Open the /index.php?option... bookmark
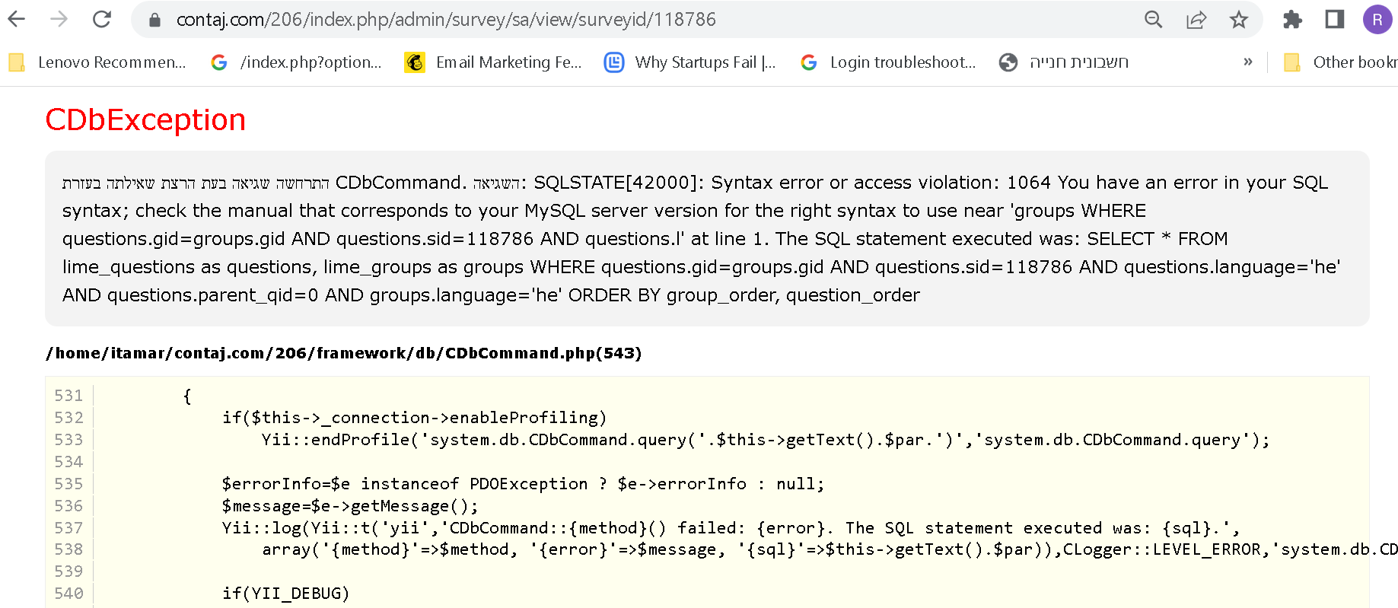 [297, 62]
